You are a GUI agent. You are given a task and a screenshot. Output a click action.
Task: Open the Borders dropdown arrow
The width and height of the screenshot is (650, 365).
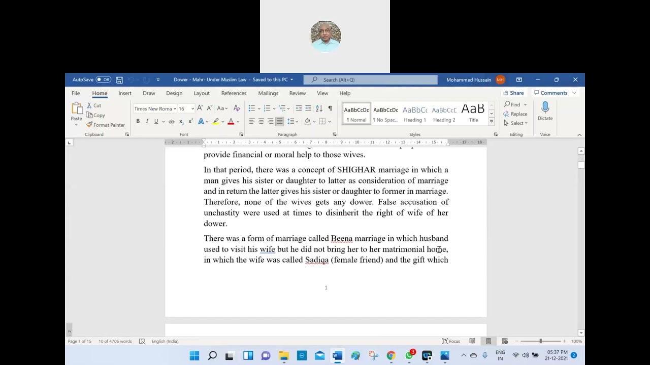click(329, 122)
